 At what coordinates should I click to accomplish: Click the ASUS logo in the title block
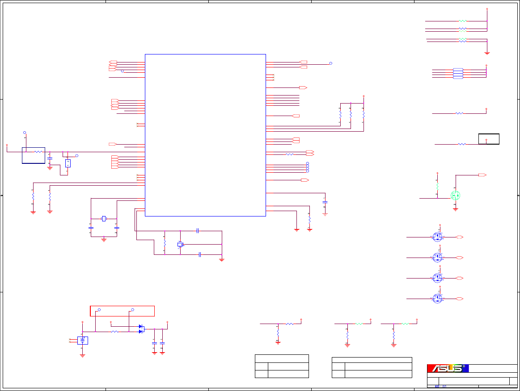[x=448, y=368]
